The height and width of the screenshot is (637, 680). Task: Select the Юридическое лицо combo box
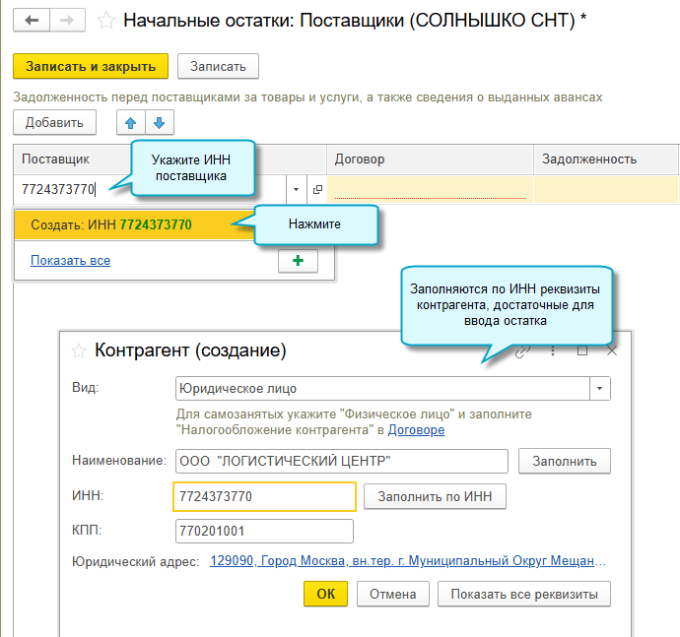pyautogui.click(x=393, y=388)
